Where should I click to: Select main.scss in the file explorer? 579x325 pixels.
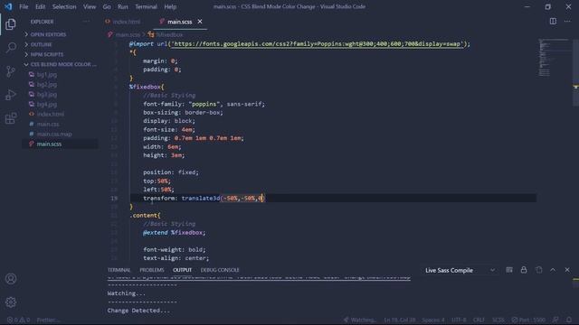point(49,144)
